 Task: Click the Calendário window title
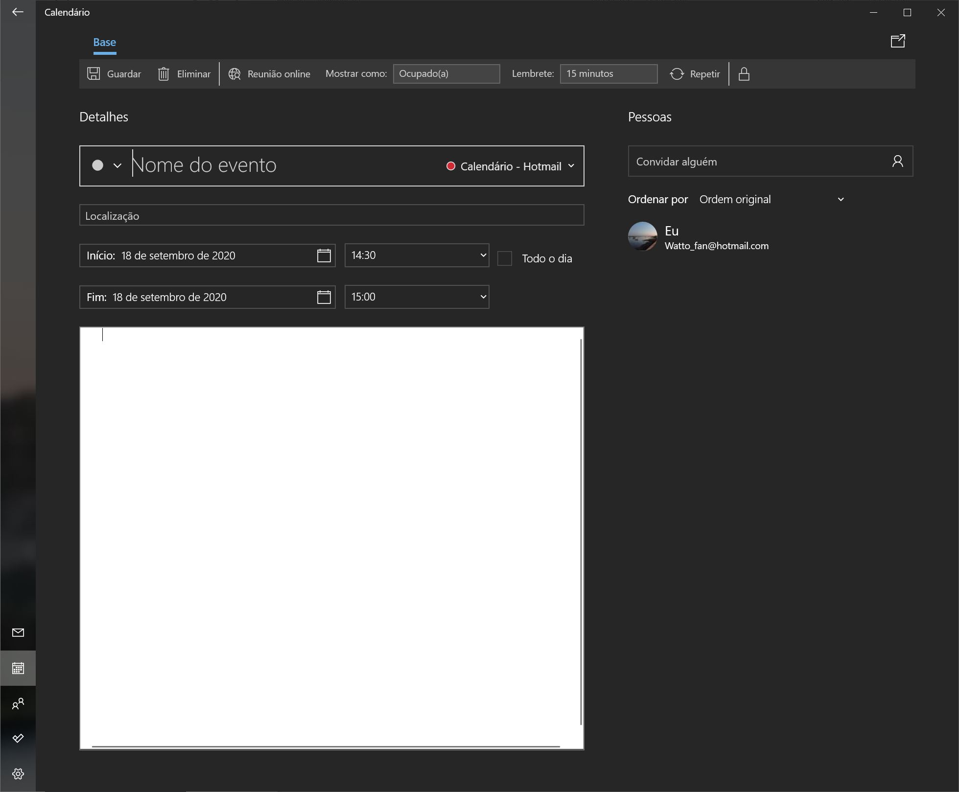[67, 12]
